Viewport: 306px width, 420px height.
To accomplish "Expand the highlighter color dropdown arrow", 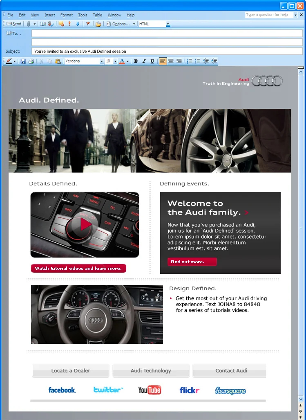I will [x=15, y=61].
